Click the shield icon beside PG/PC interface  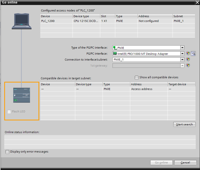[188, 53]
